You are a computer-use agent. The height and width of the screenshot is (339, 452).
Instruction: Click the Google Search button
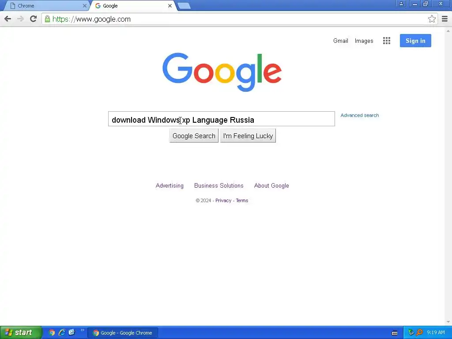pyautogui.click(x=194, y=136)
